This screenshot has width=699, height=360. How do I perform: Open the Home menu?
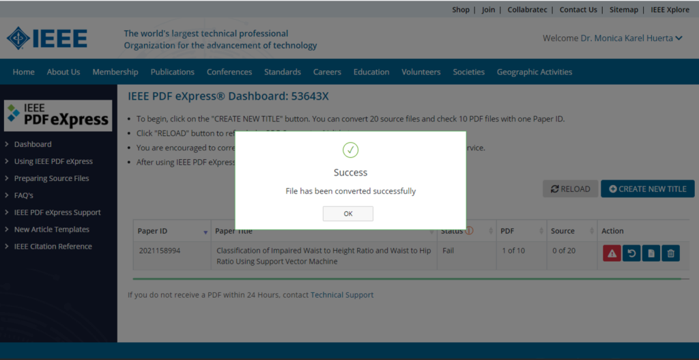tap(24, 72)
